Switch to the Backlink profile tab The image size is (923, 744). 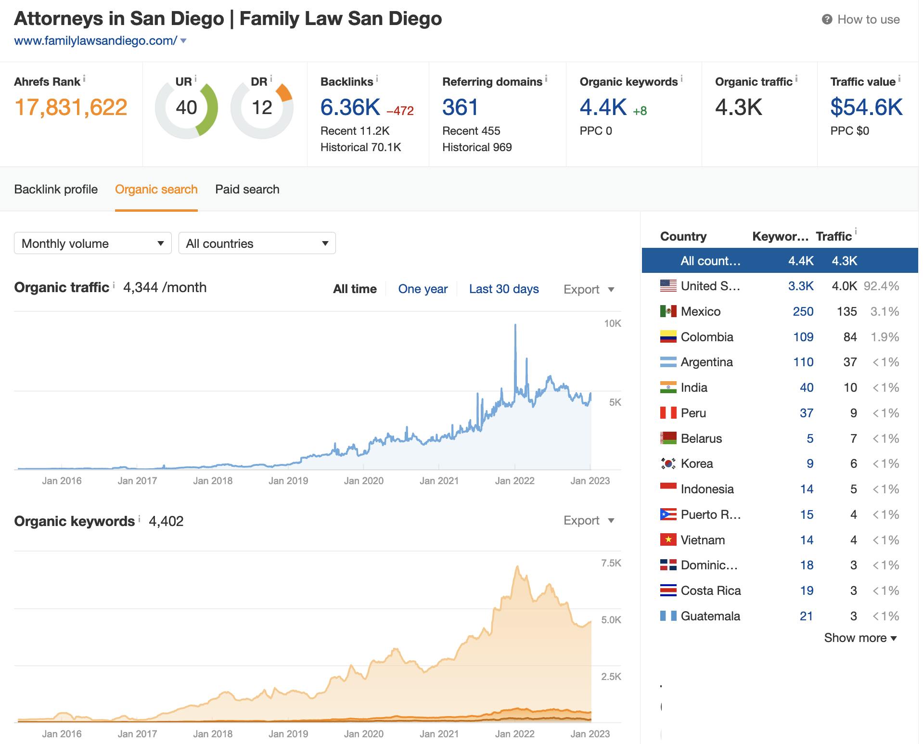point(56,189)
